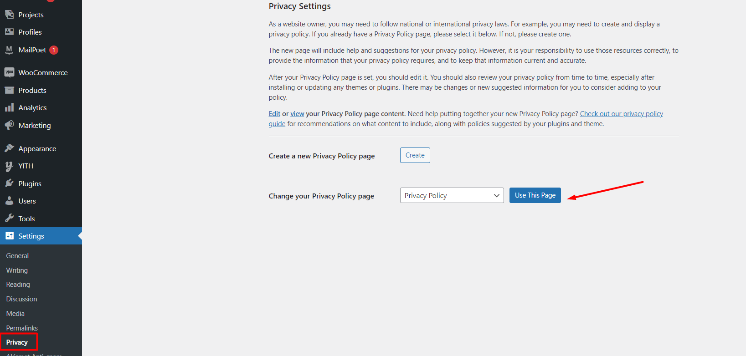
Task: Click the Appearance paintbrush icon
Action: [9, 148]
